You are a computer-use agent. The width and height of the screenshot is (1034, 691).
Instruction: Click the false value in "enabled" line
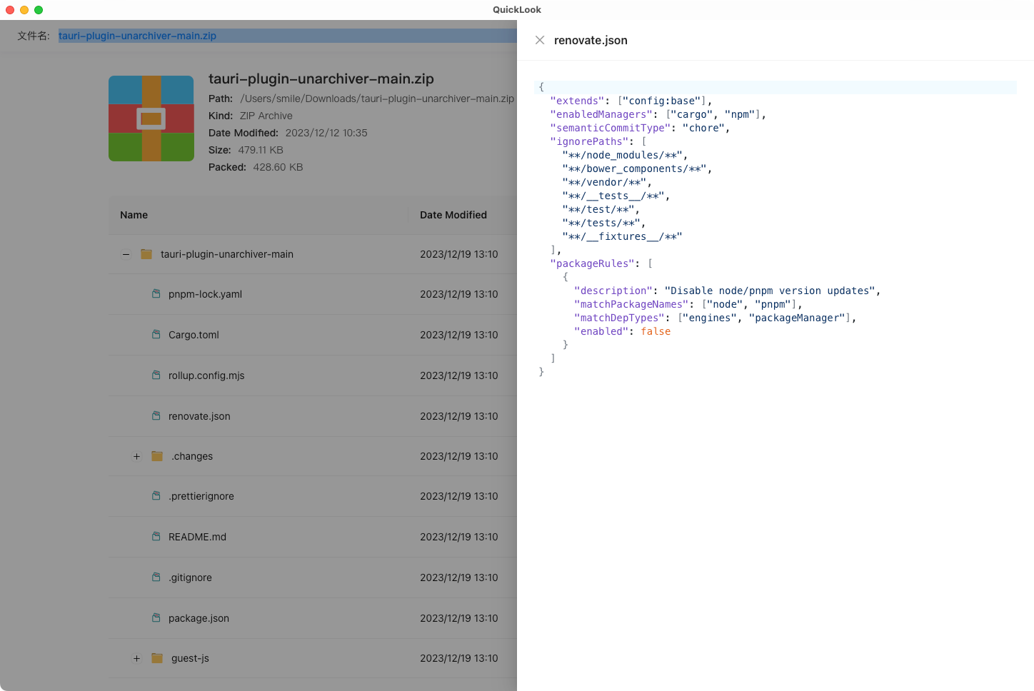656,331
